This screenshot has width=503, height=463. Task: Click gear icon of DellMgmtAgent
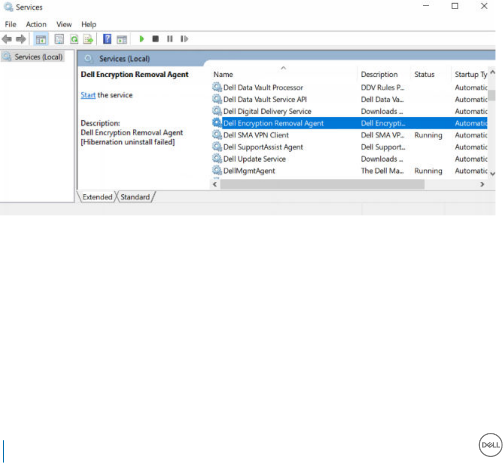217,170
